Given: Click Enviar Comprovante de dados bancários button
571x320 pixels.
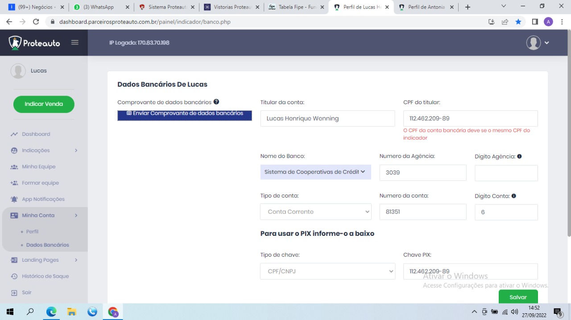Looking at the screenshot, I should pyautogui.click(x=185, y=114).
